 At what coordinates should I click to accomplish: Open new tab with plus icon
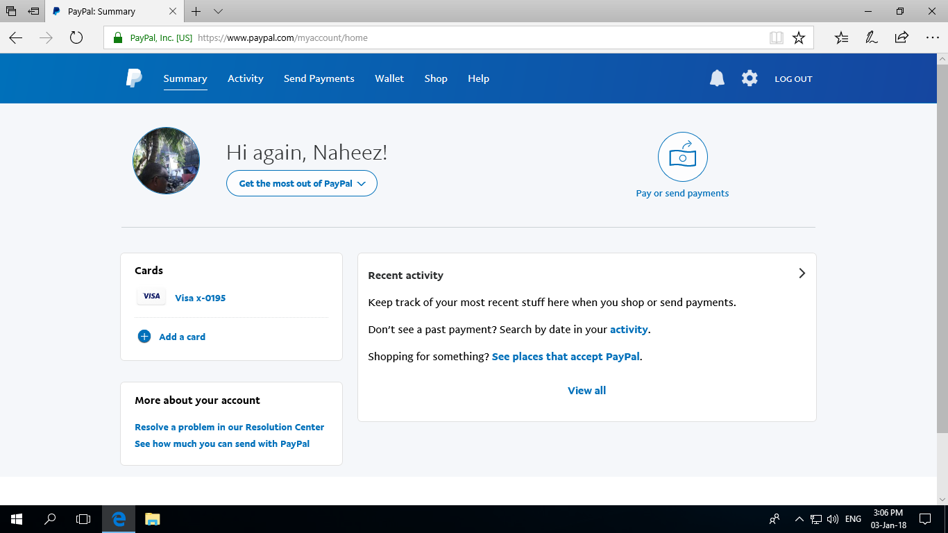pyautogui.click(x=196, y=11)
